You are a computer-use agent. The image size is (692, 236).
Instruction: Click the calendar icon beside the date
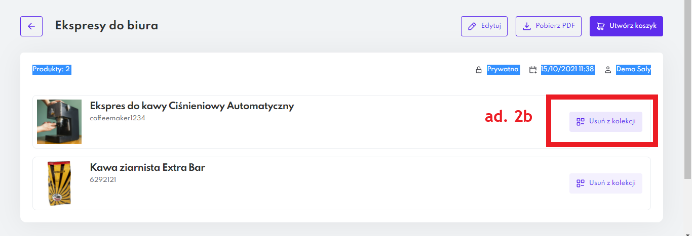(533, 70)
